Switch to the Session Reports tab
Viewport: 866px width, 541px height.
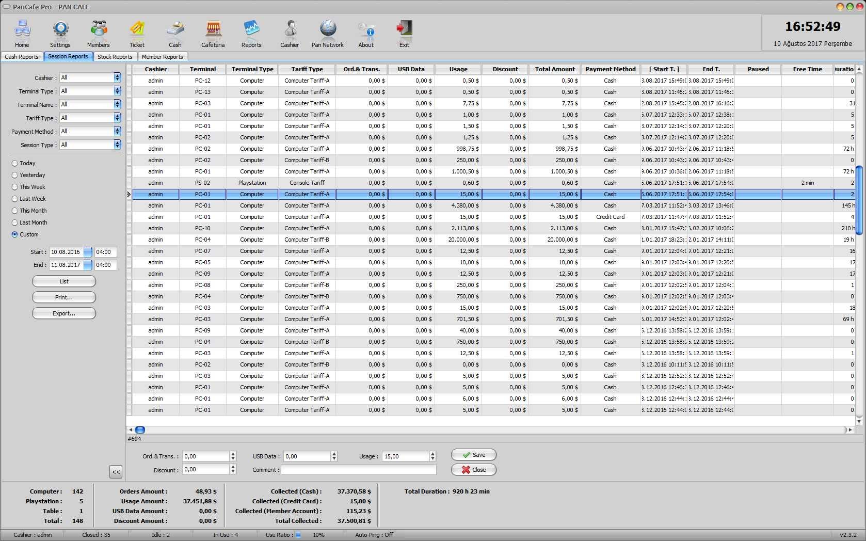[x=68, y=56]
